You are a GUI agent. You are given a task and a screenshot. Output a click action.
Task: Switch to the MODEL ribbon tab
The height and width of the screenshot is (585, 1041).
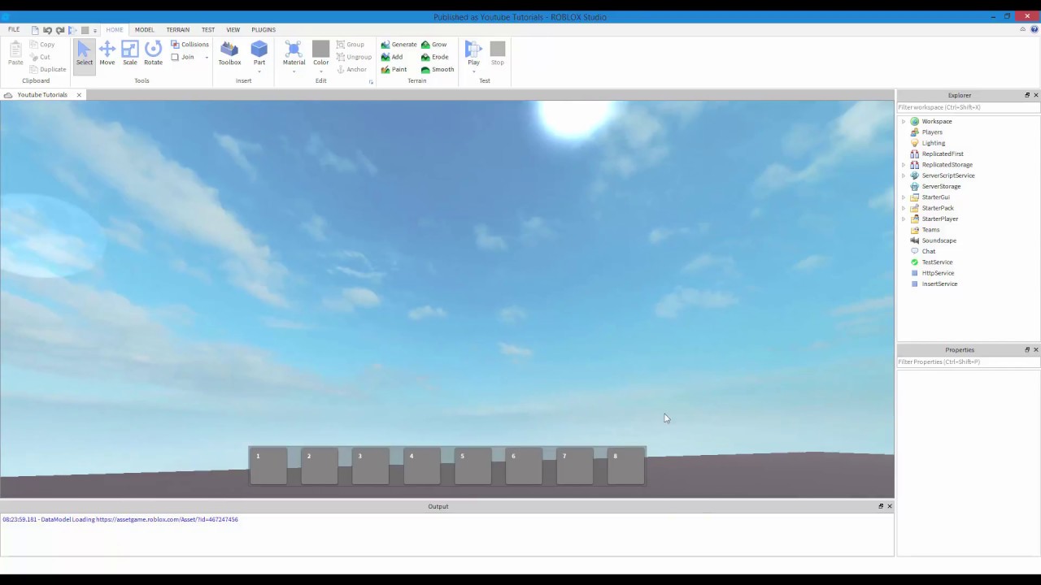click(144, 29)
